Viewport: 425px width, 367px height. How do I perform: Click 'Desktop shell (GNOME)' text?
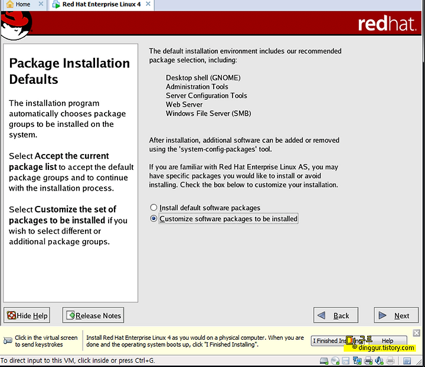point(203,78)
